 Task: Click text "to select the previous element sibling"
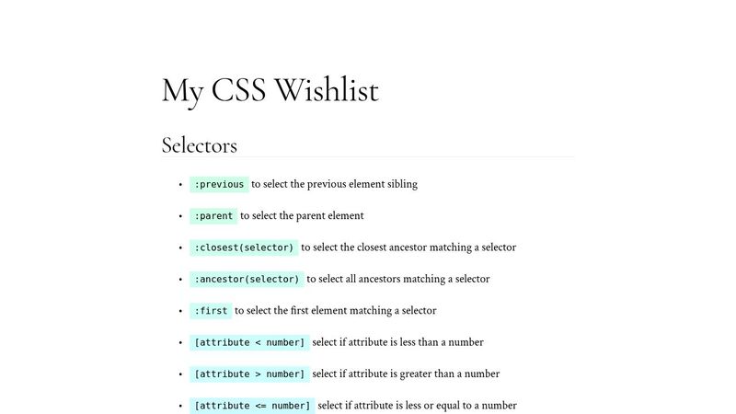coord(334,184)
